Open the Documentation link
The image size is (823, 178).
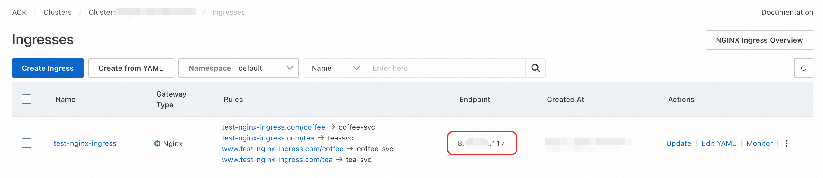(x=786, y=12)
